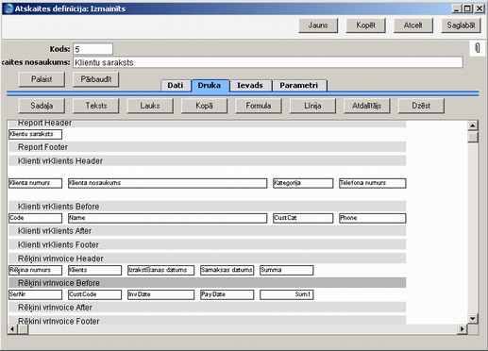488x351 pixels.
Task: Click the Atdalītājs separator button
Action: coord(367,106)
